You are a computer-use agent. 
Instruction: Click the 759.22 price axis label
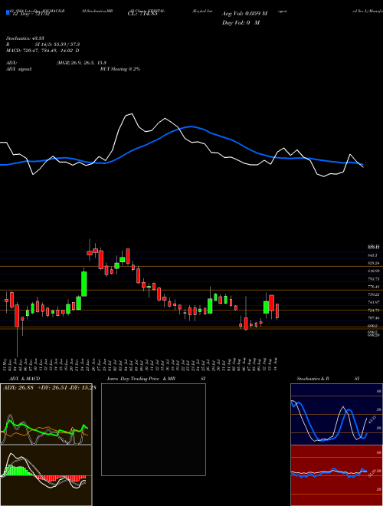[373, 294]
